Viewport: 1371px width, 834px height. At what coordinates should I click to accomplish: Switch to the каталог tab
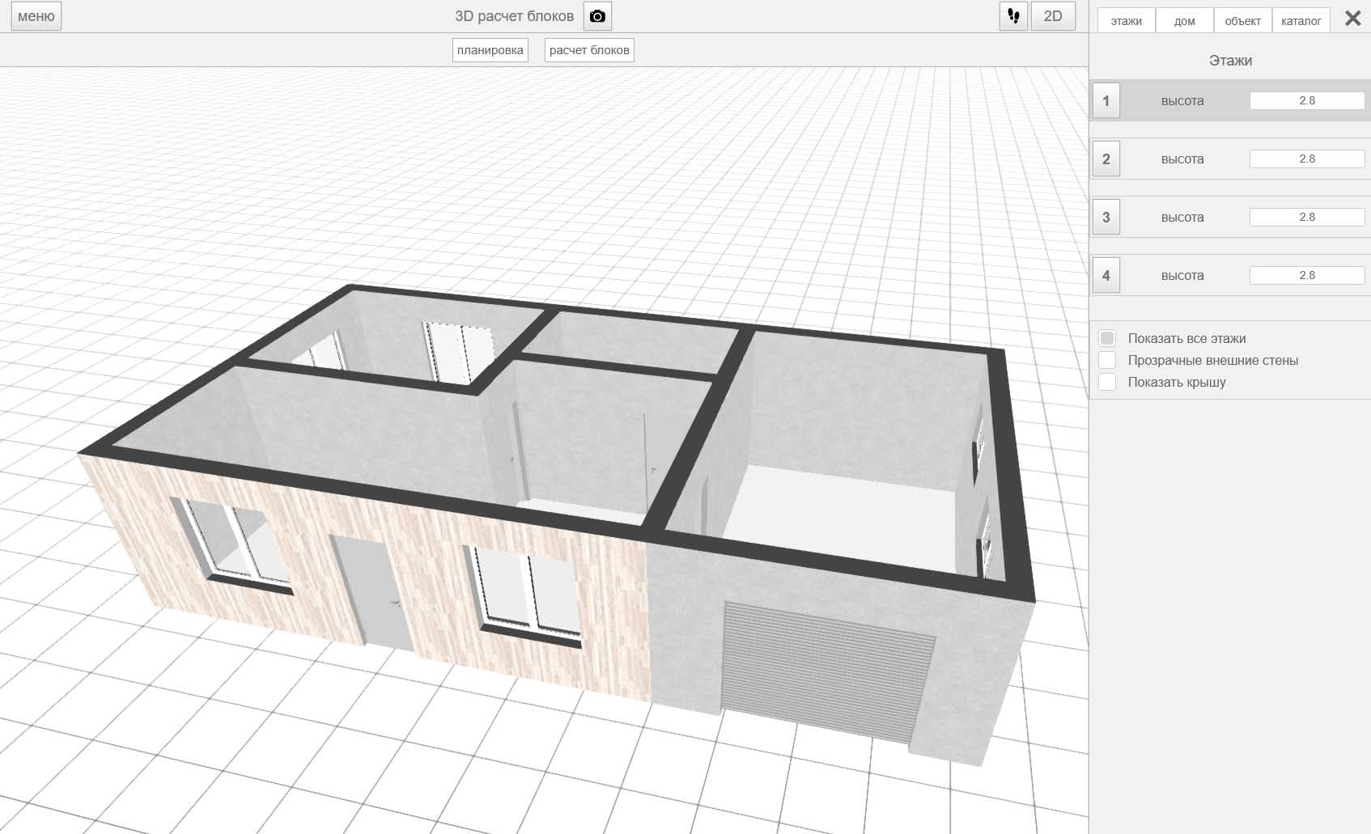pyautogui.click(x=1301, y=21)
